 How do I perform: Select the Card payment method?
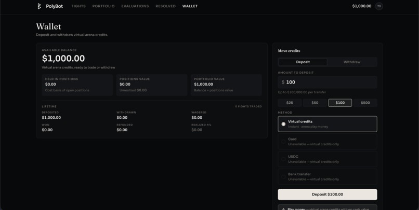(328, 142)
